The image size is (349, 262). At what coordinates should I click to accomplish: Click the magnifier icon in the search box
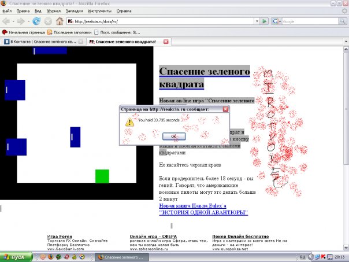[341, 21]
